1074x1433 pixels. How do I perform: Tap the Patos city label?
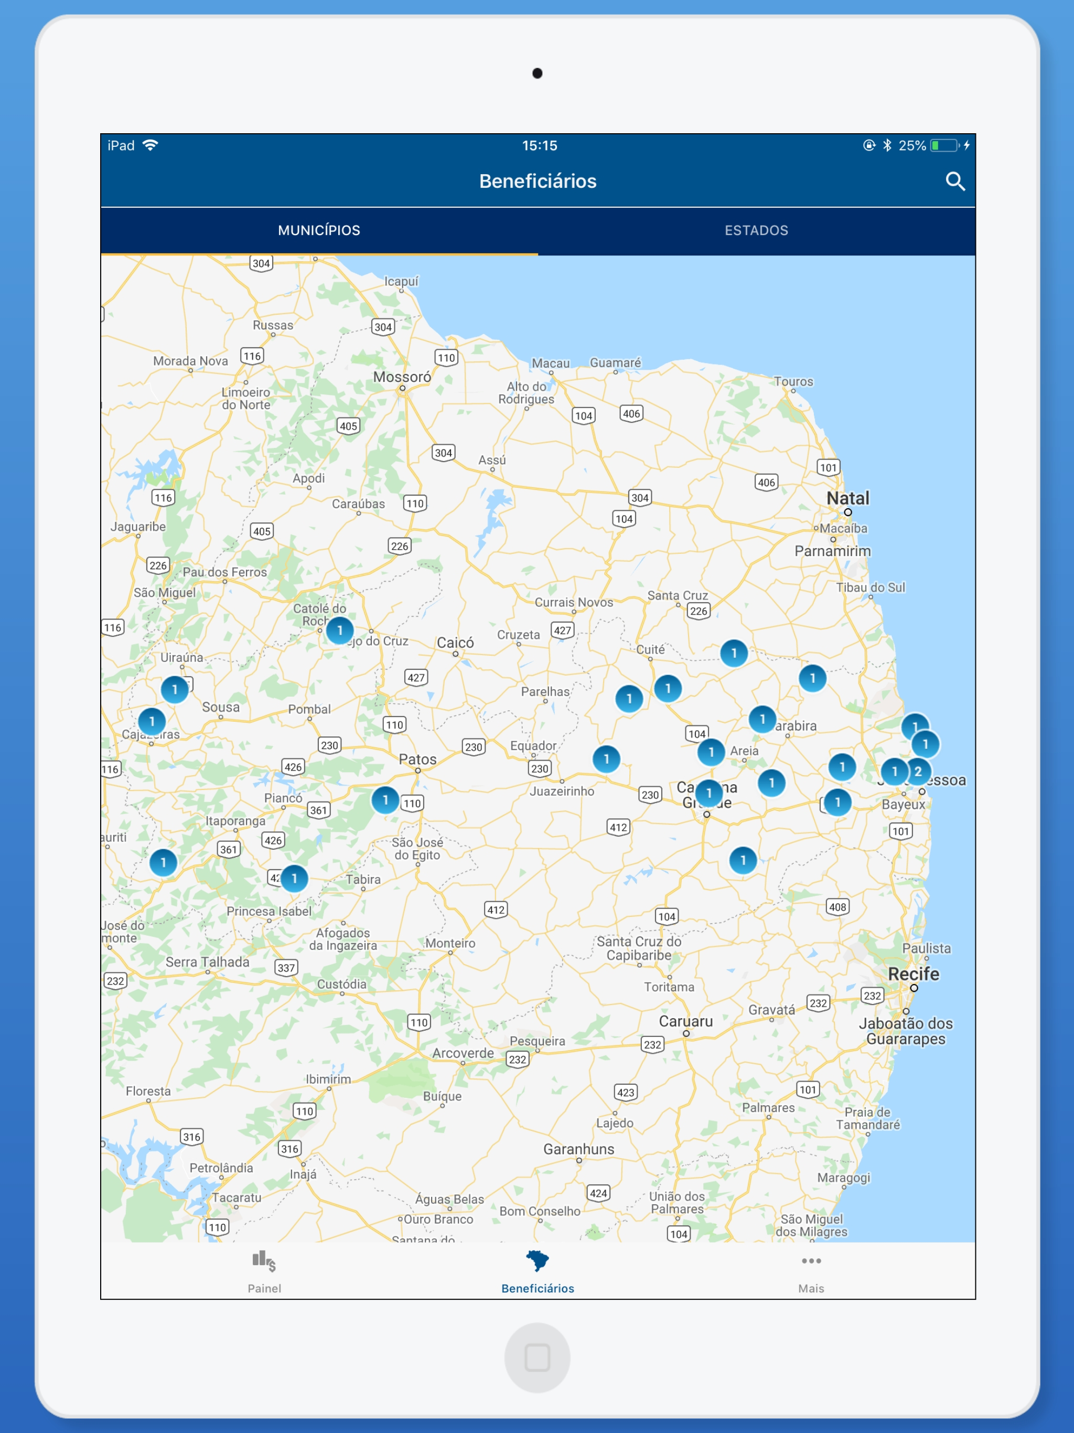(x=417, y=758)
